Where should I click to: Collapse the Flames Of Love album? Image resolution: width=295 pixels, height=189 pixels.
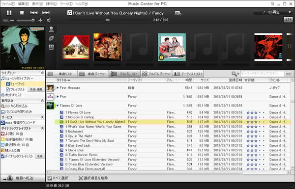coord(58,106)
